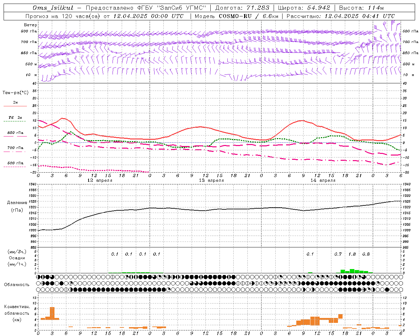The image size is (420, 336).
Task: Click the longitude value Долгота: 71.283
Action: [x=242, y=8]
